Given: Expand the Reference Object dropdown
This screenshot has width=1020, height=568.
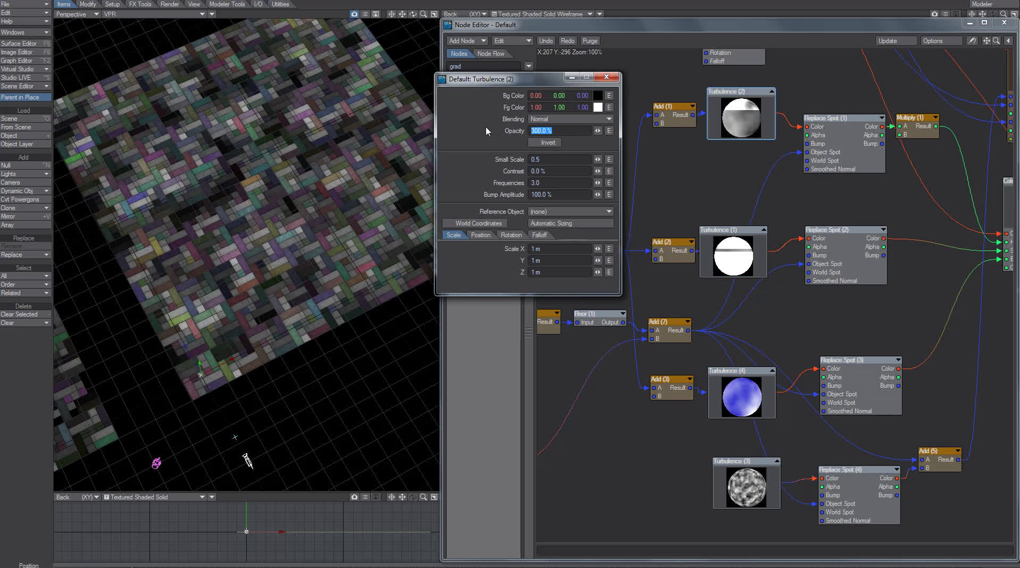Looking at the screenshot, I should click(570, 212).
